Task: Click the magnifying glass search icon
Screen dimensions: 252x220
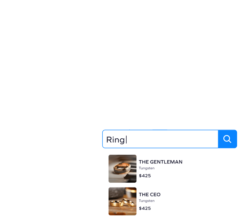Action: [227, 139]
